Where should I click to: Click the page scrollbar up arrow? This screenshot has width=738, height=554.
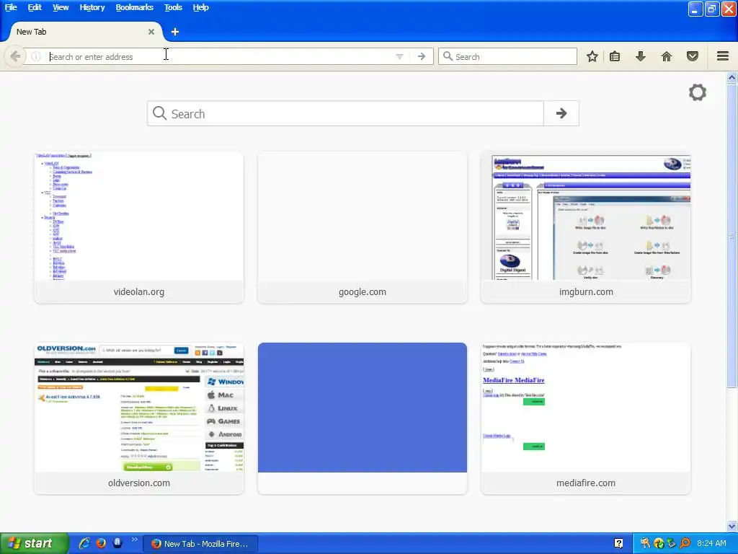point(732,77)
